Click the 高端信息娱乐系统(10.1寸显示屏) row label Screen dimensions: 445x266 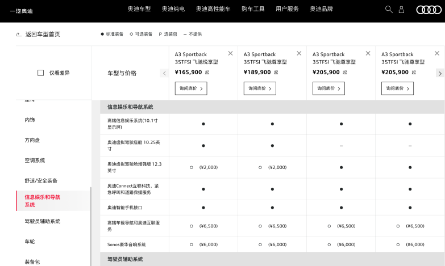(132, 124)
